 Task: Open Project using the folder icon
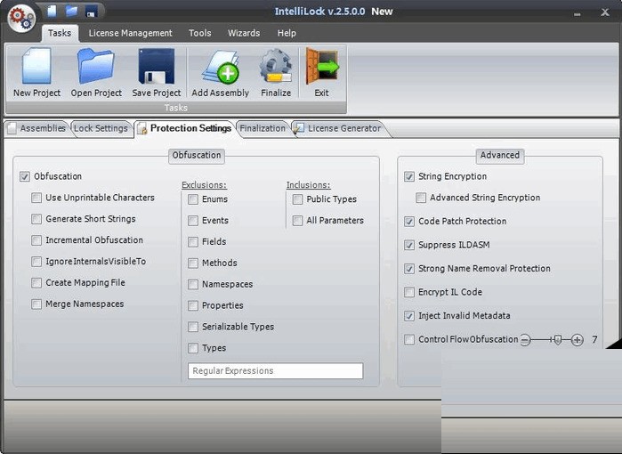point(96,66)
